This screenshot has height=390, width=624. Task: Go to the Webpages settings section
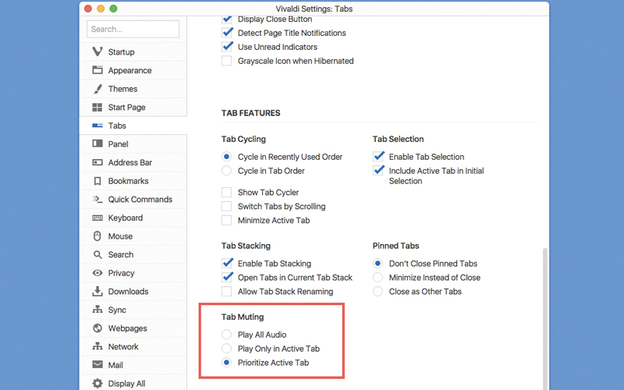click(x=128, y=328)
